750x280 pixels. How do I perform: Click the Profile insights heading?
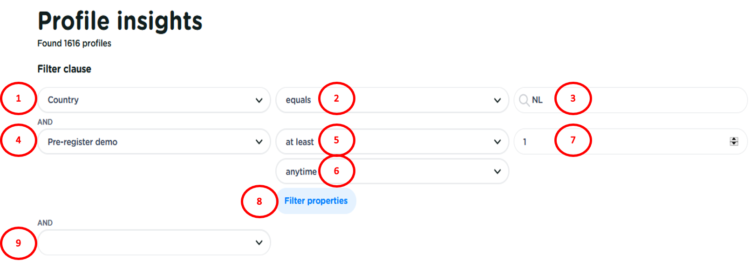click(x=120, y=21)
